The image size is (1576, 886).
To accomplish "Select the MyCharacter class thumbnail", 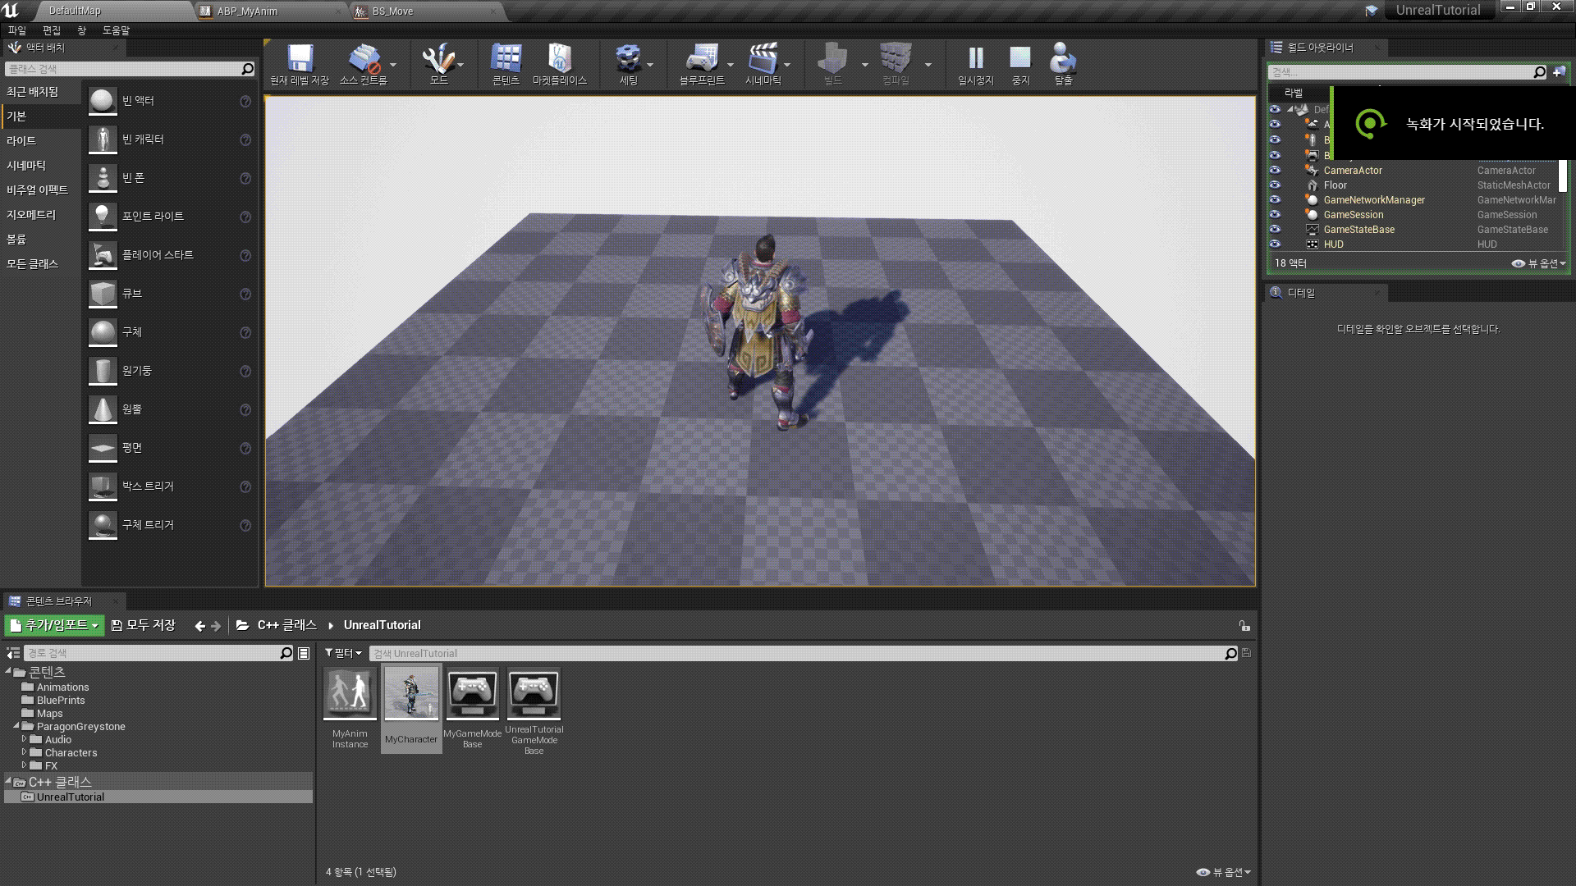I will coord(411,708).
